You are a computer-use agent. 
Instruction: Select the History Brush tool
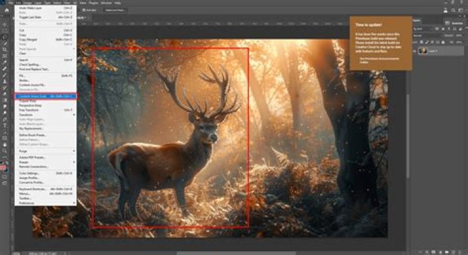click(x=5, y=88)
